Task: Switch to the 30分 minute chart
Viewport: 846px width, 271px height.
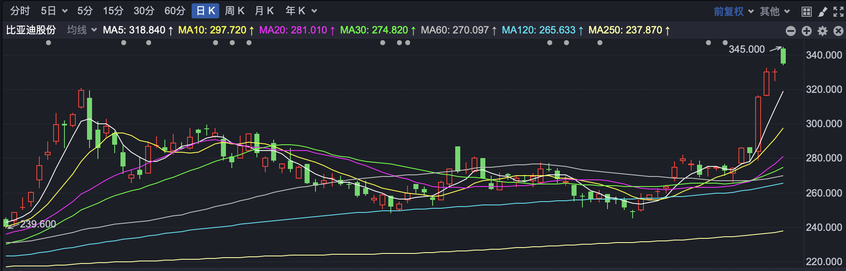Action: point(144,11)
